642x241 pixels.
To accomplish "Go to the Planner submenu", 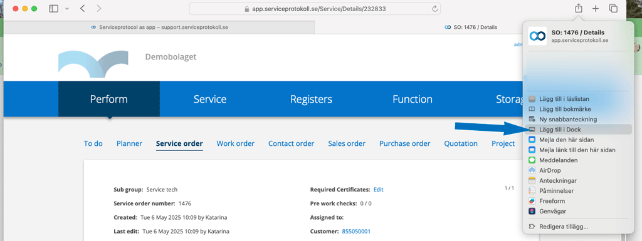I will click(x=129, y=143).
